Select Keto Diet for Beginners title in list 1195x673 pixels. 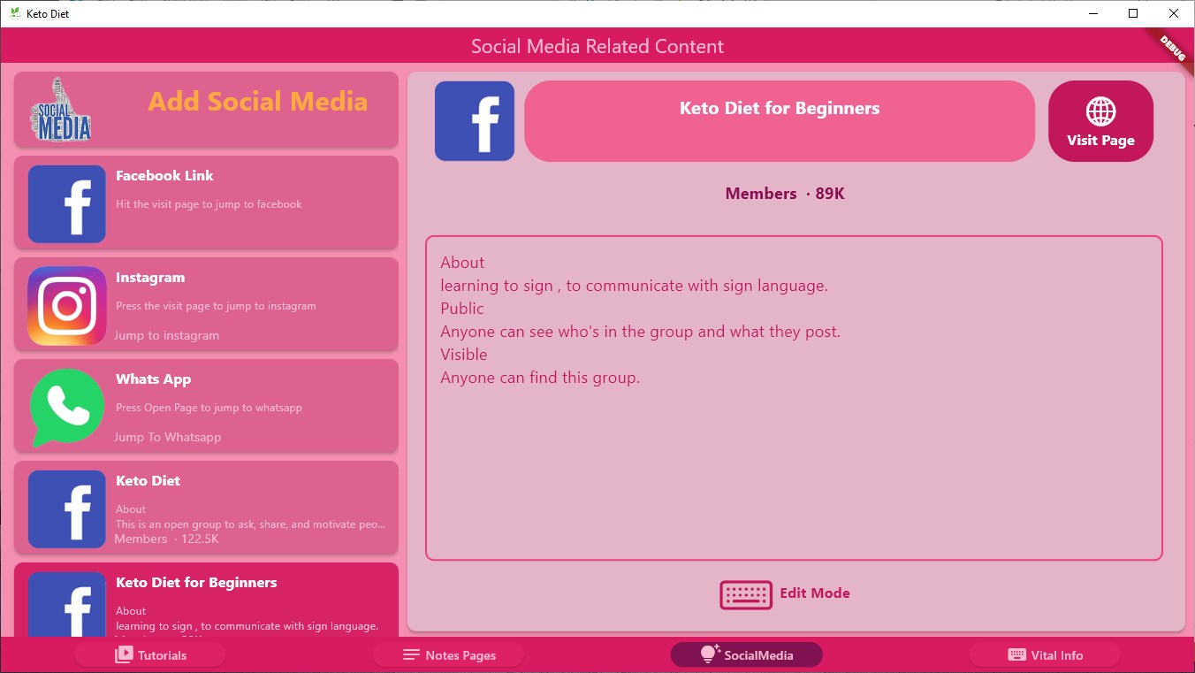(x=196, y=583)
